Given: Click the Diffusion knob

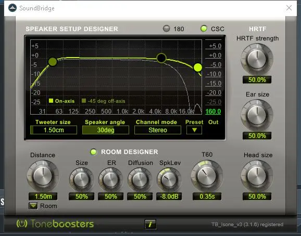Looking at the screenshot, I should pyautogui.click(x=140, y=180).
